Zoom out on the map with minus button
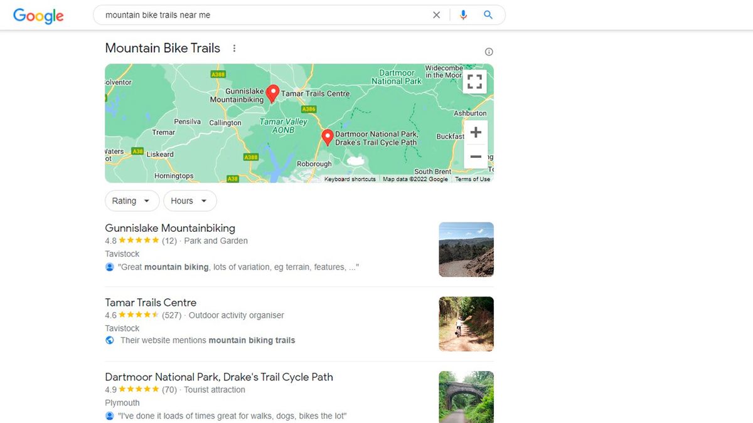The width and height of the screenshot is (753, 423). click(476, 157)
